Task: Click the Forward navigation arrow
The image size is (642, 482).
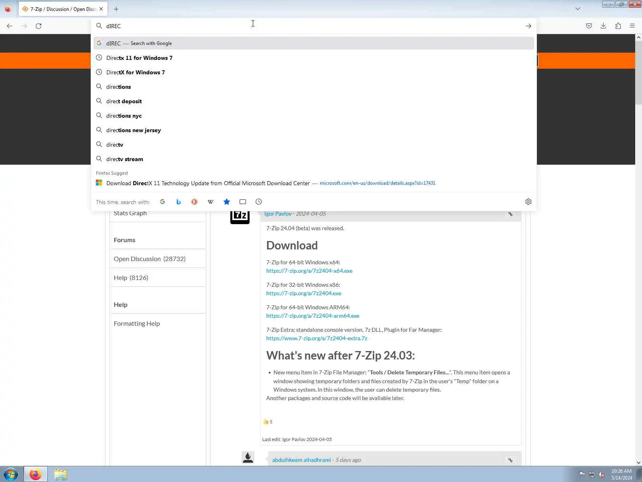Action: click(24, 26)
